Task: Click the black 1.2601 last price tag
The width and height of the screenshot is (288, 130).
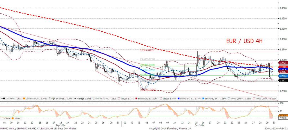Action: tap(283, 80)
